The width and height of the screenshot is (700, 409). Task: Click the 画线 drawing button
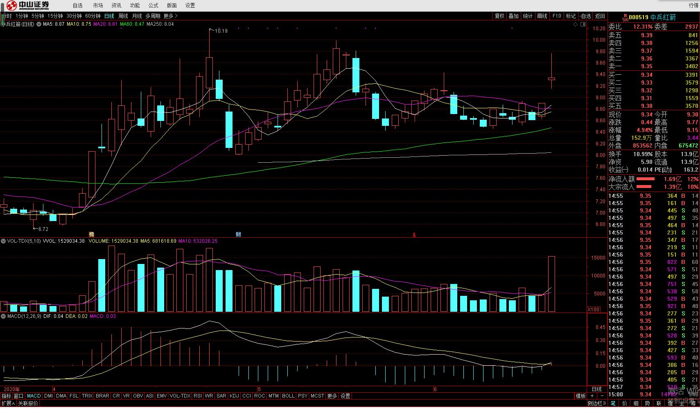point(542,16)
